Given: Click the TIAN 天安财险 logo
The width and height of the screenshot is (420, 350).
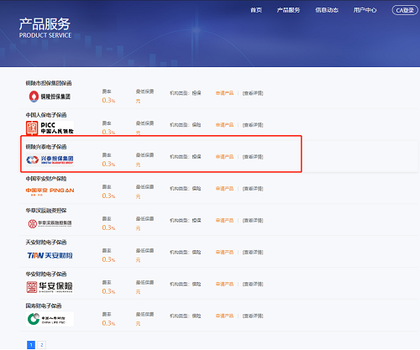Looking at the screenshot, I should point(50,255).
